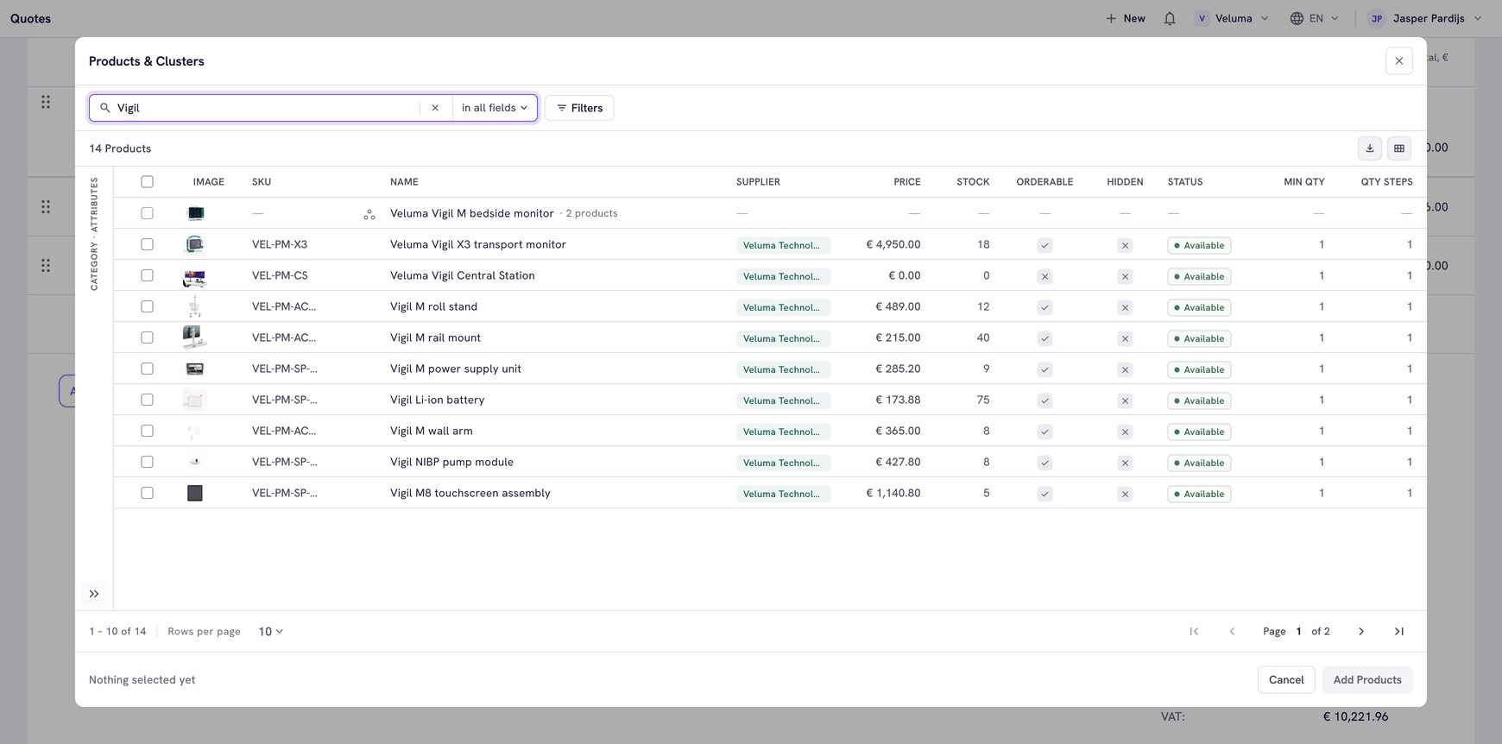This screenshot has width=1502, height=744.
Task: Tick the Vigil M rail mount checkbox
Action: [147, 337]
